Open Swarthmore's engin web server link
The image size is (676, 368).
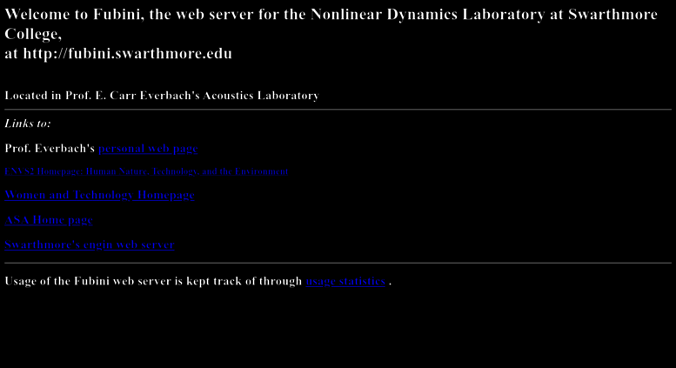90,244
